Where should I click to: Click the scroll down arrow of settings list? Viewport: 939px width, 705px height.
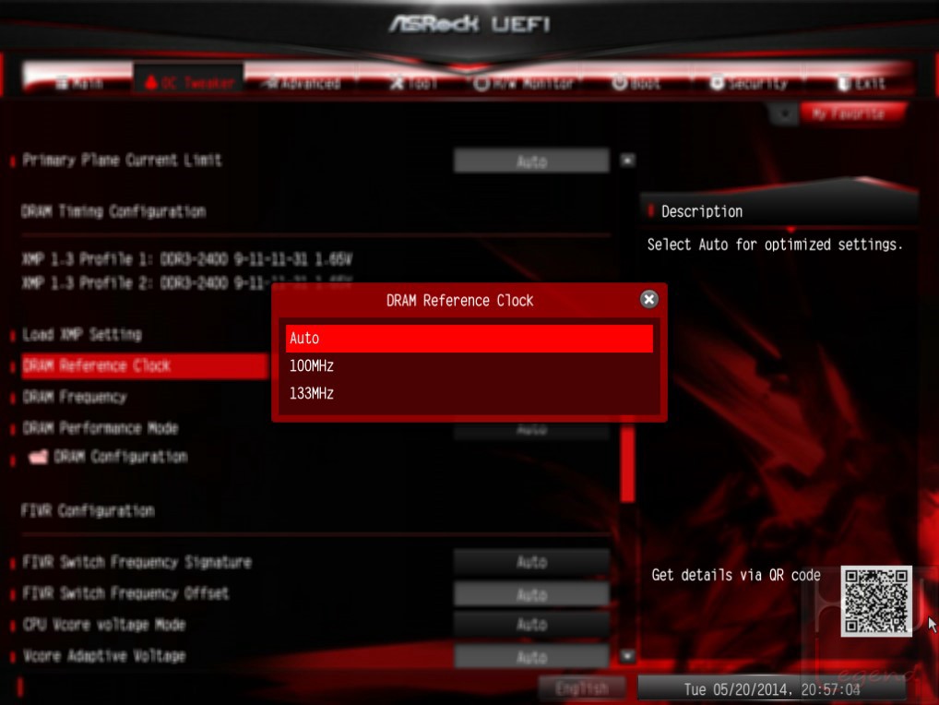[x=627, y=656]
